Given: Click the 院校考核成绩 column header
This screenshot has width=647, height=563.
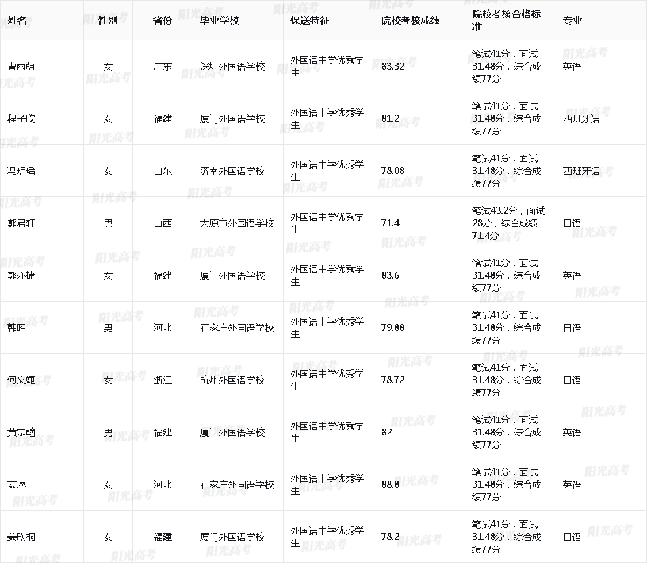Looking at the screenshot, I should (x=411, y=21).
